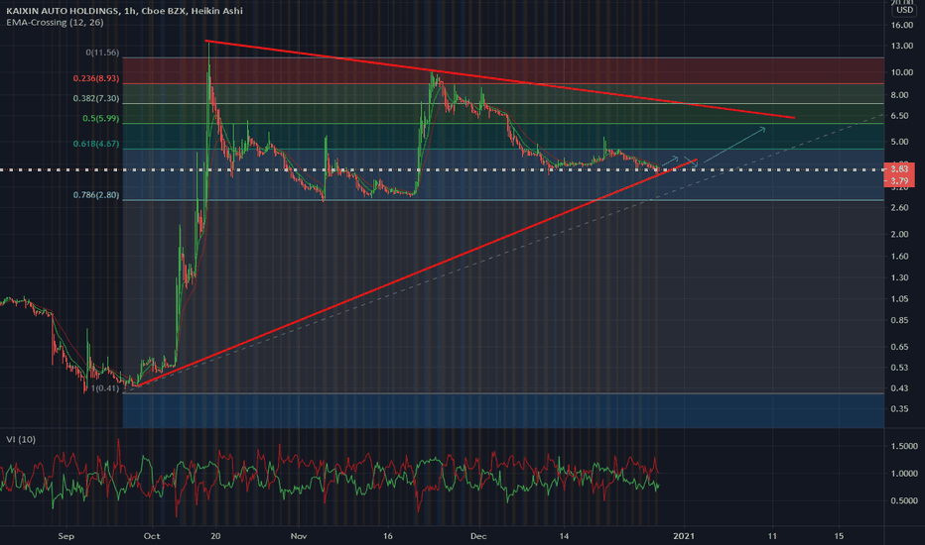The image size is (925, 545).
Task: Select Fibonacci level 0(11.56) label
Action: pyautogui.click(x=102, y=53)
